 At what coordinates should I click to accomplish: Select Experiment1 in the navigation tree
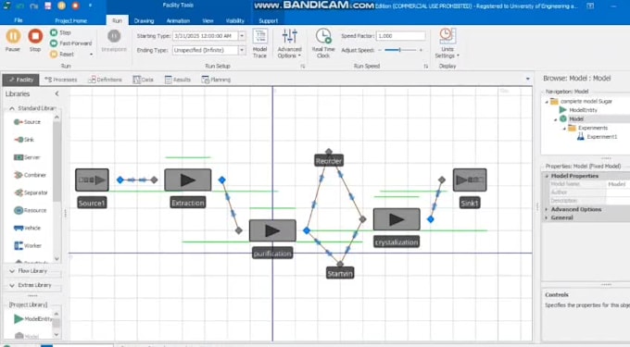597,137
